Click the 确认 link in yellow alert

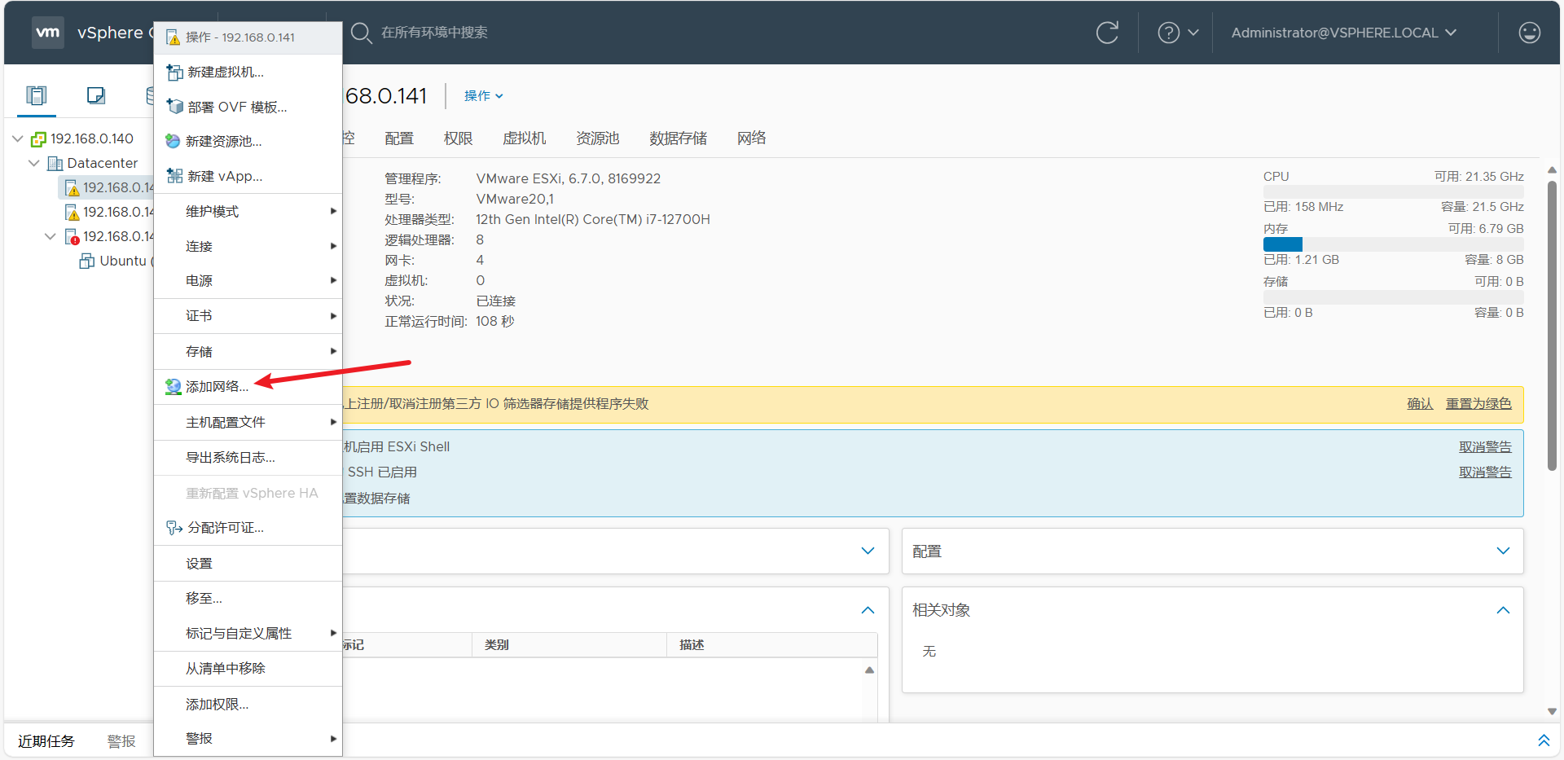tap(1419, 404)
